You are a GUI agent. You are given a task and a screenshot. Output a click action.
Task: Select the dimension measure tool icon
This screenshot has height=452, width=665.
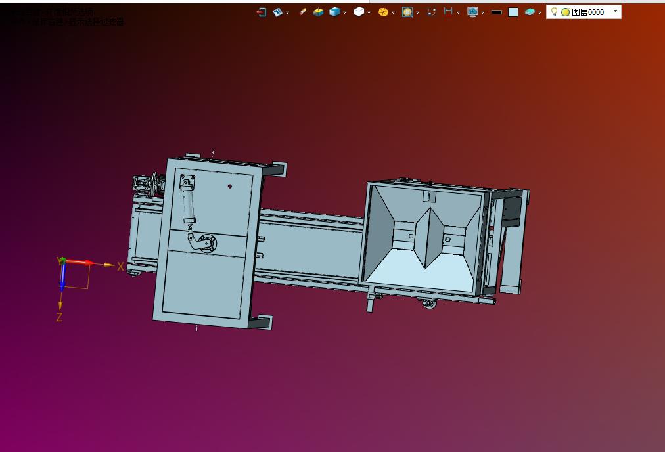448,12
